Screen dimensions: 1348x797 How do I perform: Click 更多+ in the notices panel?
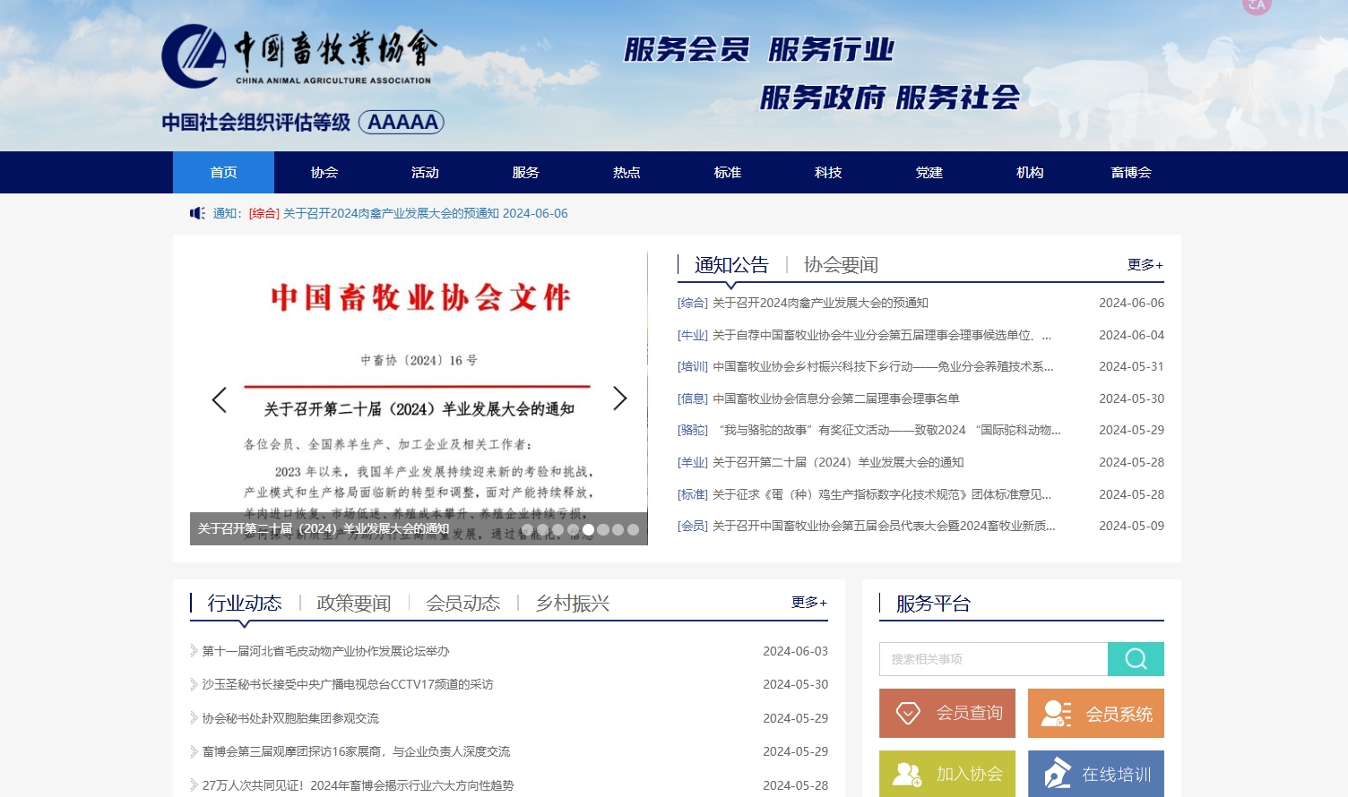click(x=1145, y=265)
